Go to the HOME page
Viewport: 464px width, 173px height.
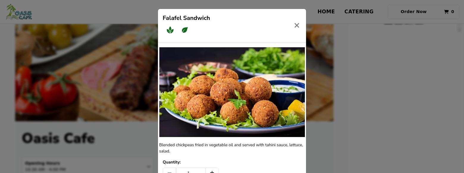(326, 12)
